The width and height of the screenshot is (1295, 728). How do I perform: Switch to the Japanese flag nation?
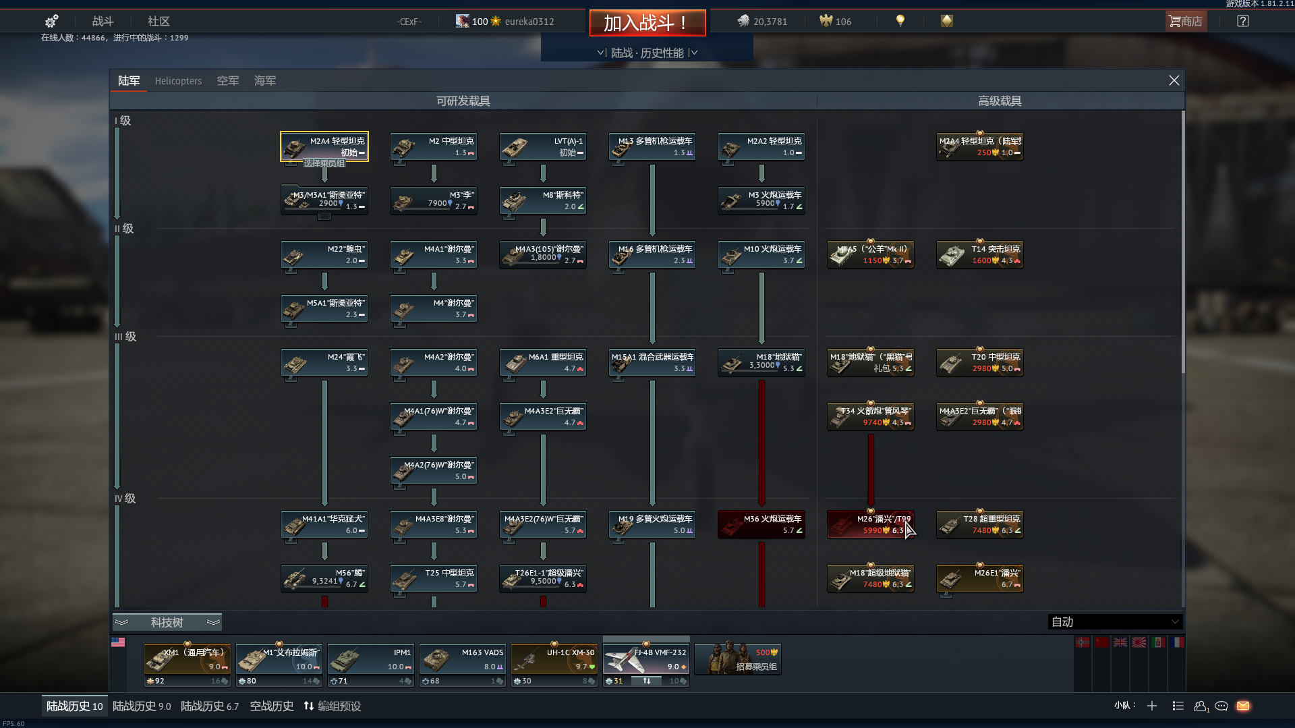pos(1139,642)
